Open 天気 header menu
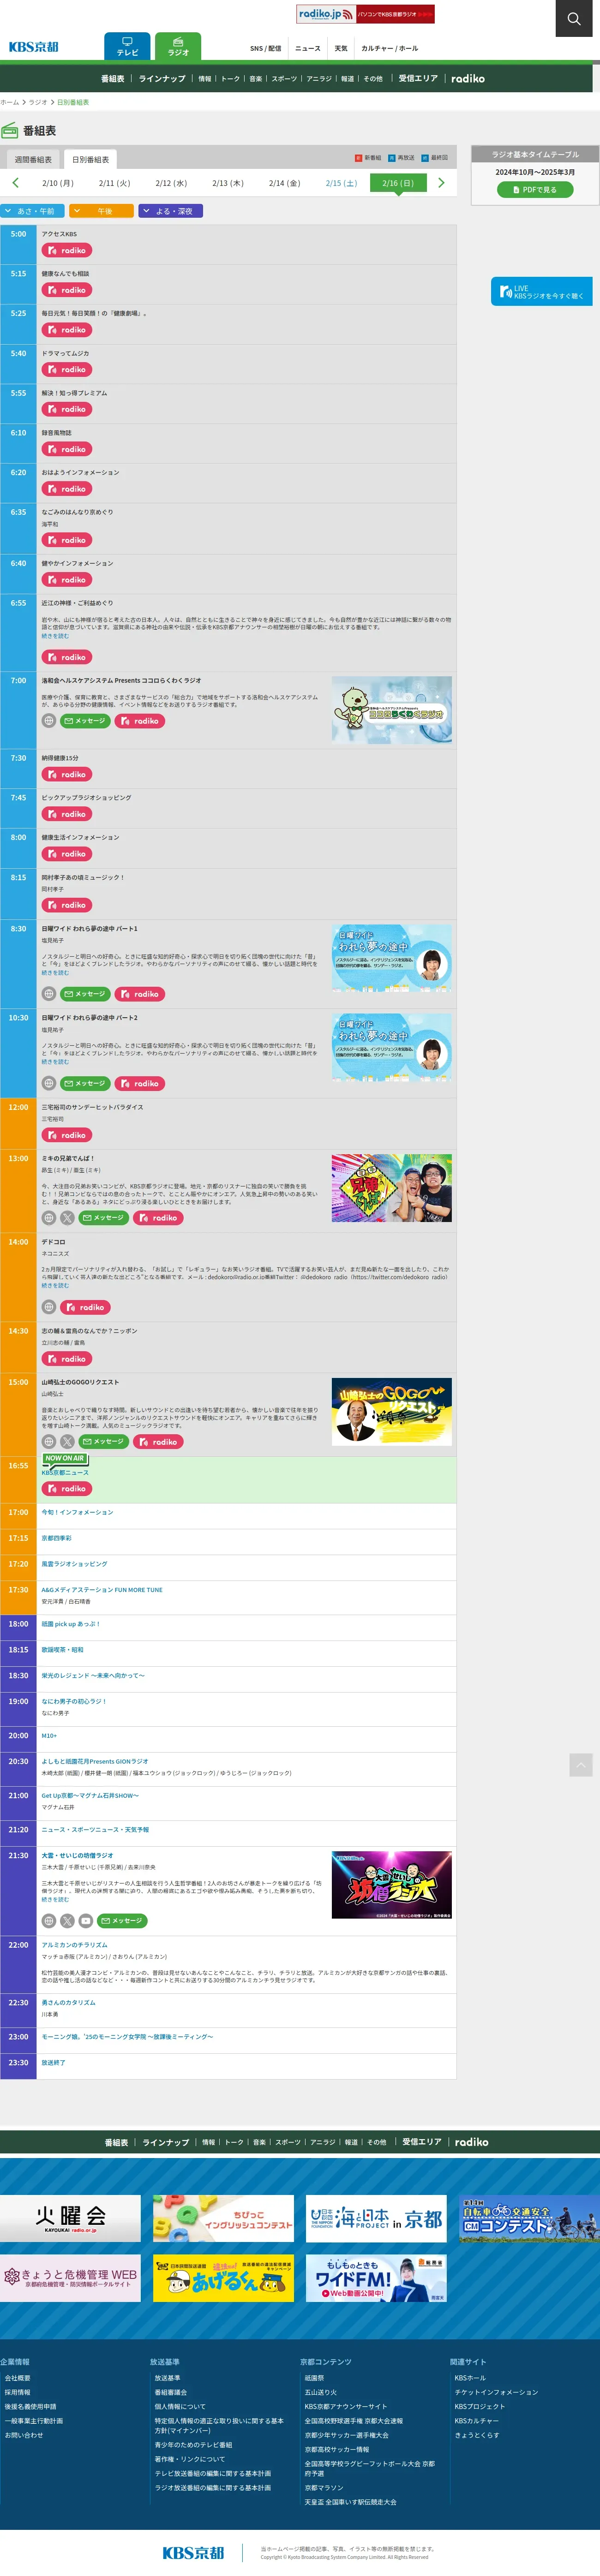The width and height of the screenshot is (600, 2576). tap(341, 48)
